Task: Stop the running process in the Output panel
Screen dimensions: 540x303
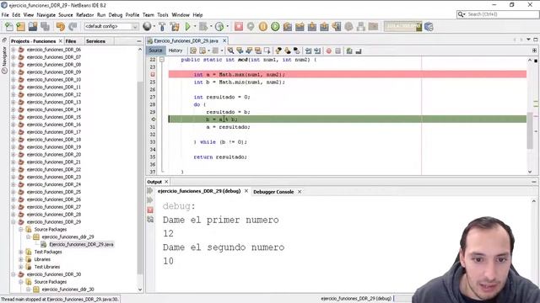Action: click(x=150, y=210)
